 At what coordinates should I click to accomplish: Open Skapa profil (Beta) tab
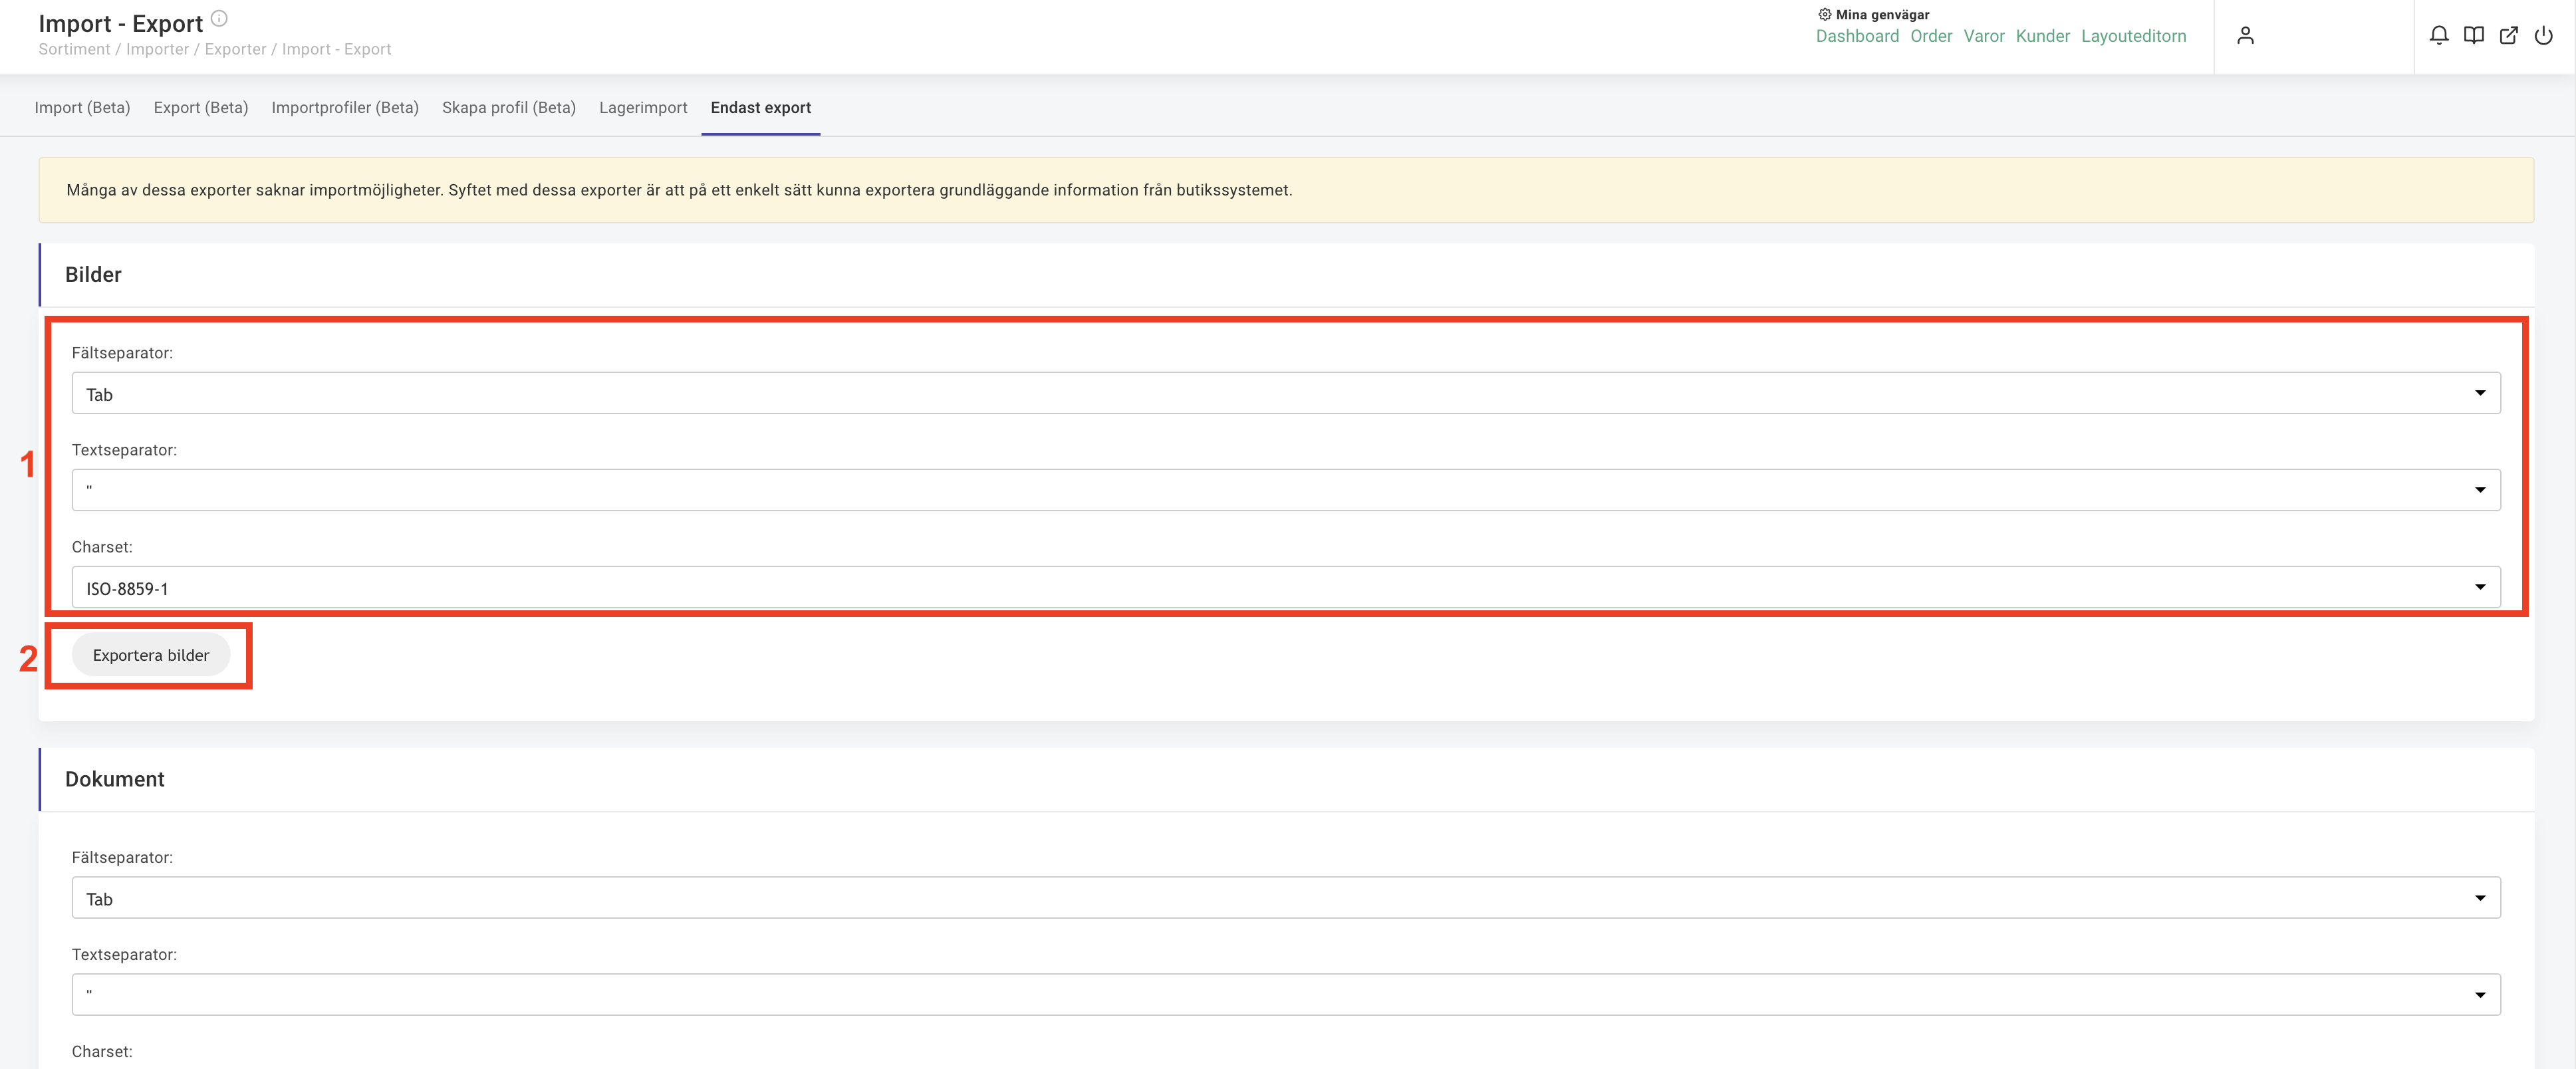pos(509,107)
